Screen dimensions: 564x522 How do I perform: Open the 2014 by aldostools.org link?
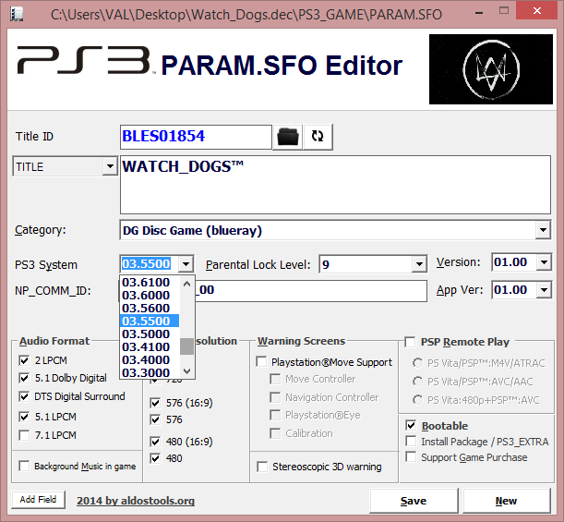click(136, 501)
